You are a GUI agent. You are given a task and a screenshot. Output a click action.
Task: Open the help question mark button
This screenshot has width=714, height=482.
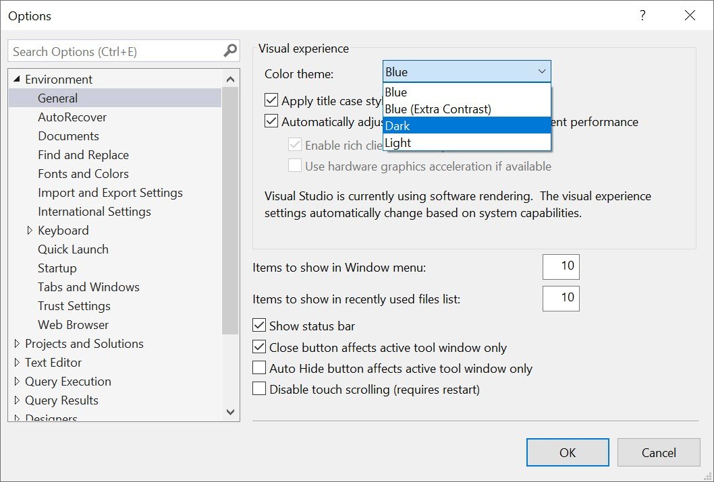[642, 16]
